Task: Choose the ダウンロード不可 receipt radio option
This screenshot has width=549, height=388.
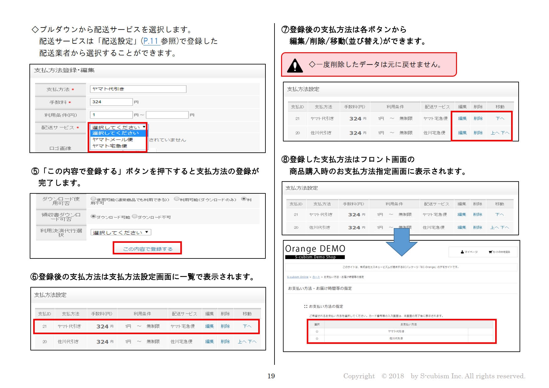Action: [135, 217]
